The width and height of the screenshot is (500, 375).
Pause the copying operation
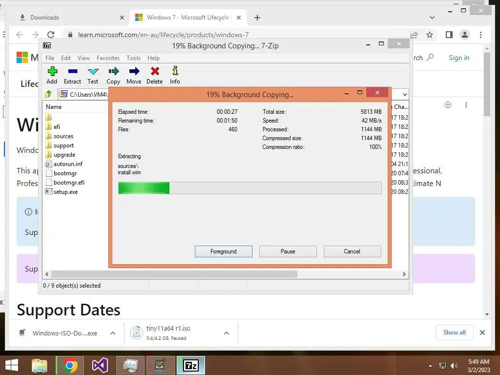click(x=288, y=251)
